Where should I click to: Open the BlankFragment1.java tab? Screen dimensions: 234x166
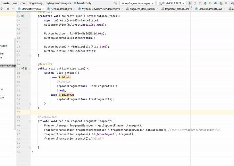tap(210, 9)
